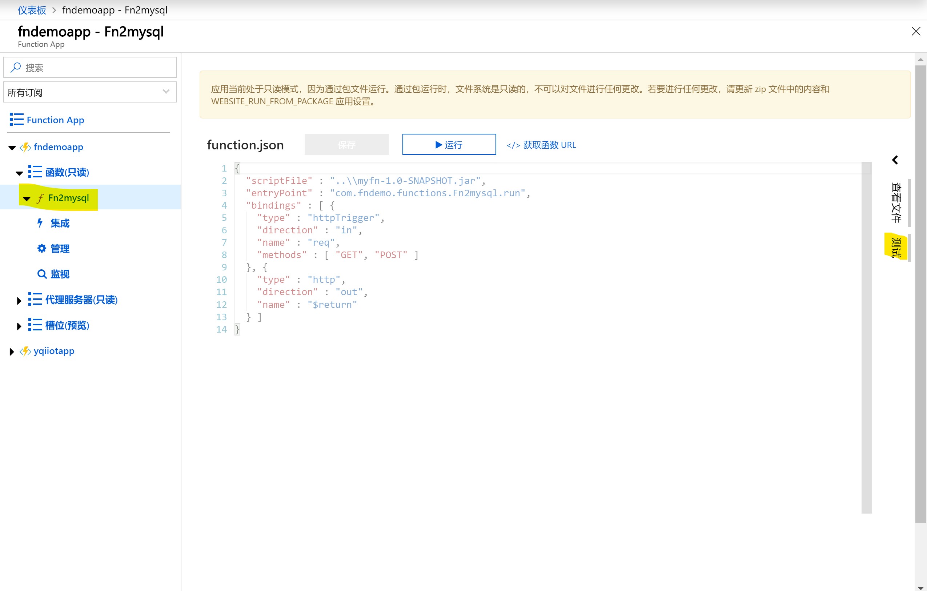927x591 pixels.
Task: Click the list icon beside 槽位(预览)
Action: pos(35,325)
